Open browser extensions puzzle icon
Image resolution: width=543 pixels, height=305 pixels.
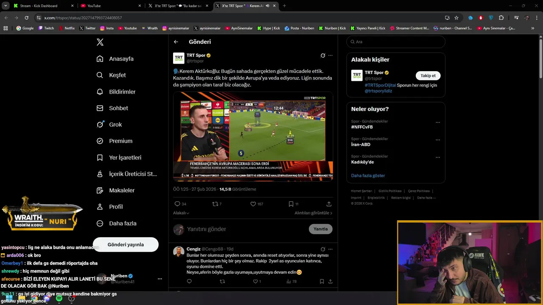pyautogui.click(x=501, y=18)
